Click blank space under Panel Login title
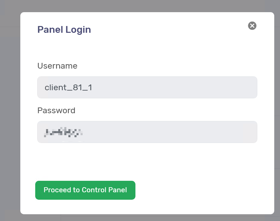This screenshot has height=221, width=280. click(147, 48)
